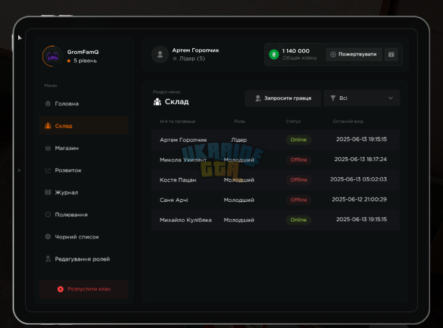Click the Розпустити клан button
The width and height of the screenshot is (443, 328).
tap(84, 289)
